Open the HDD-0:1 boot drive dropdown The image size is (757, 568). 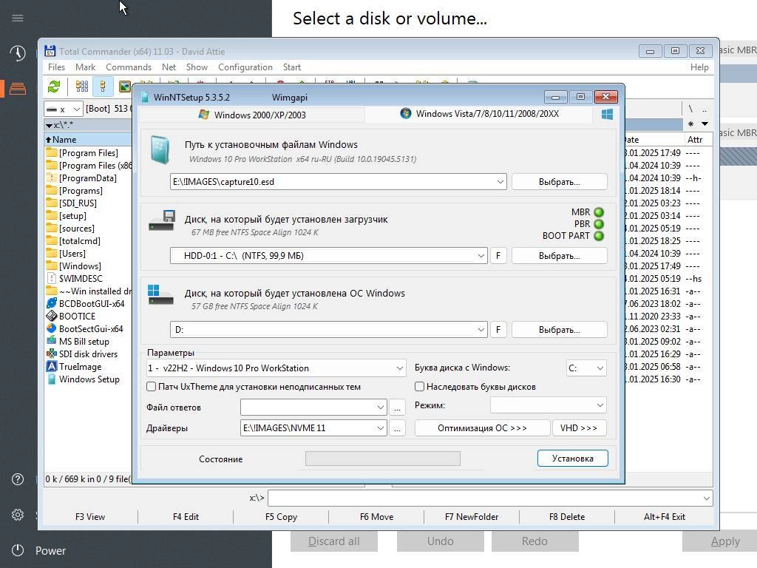pyautogui.click(x=481, y=255)
